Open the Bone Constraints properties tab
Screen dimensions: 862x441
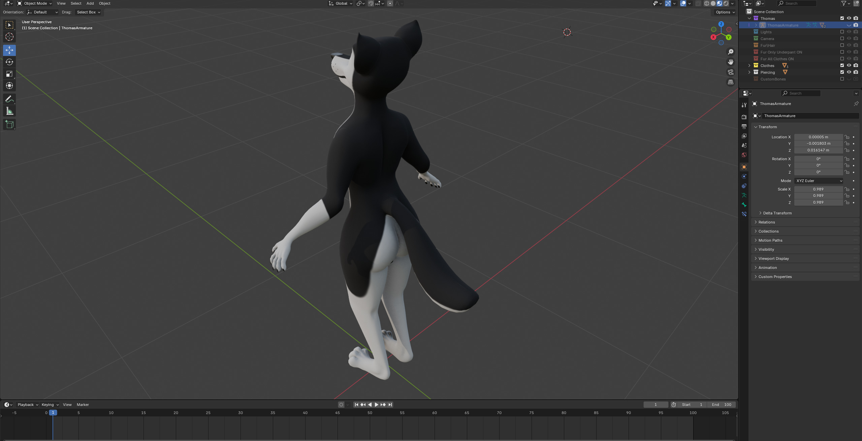tap(744, 214)
